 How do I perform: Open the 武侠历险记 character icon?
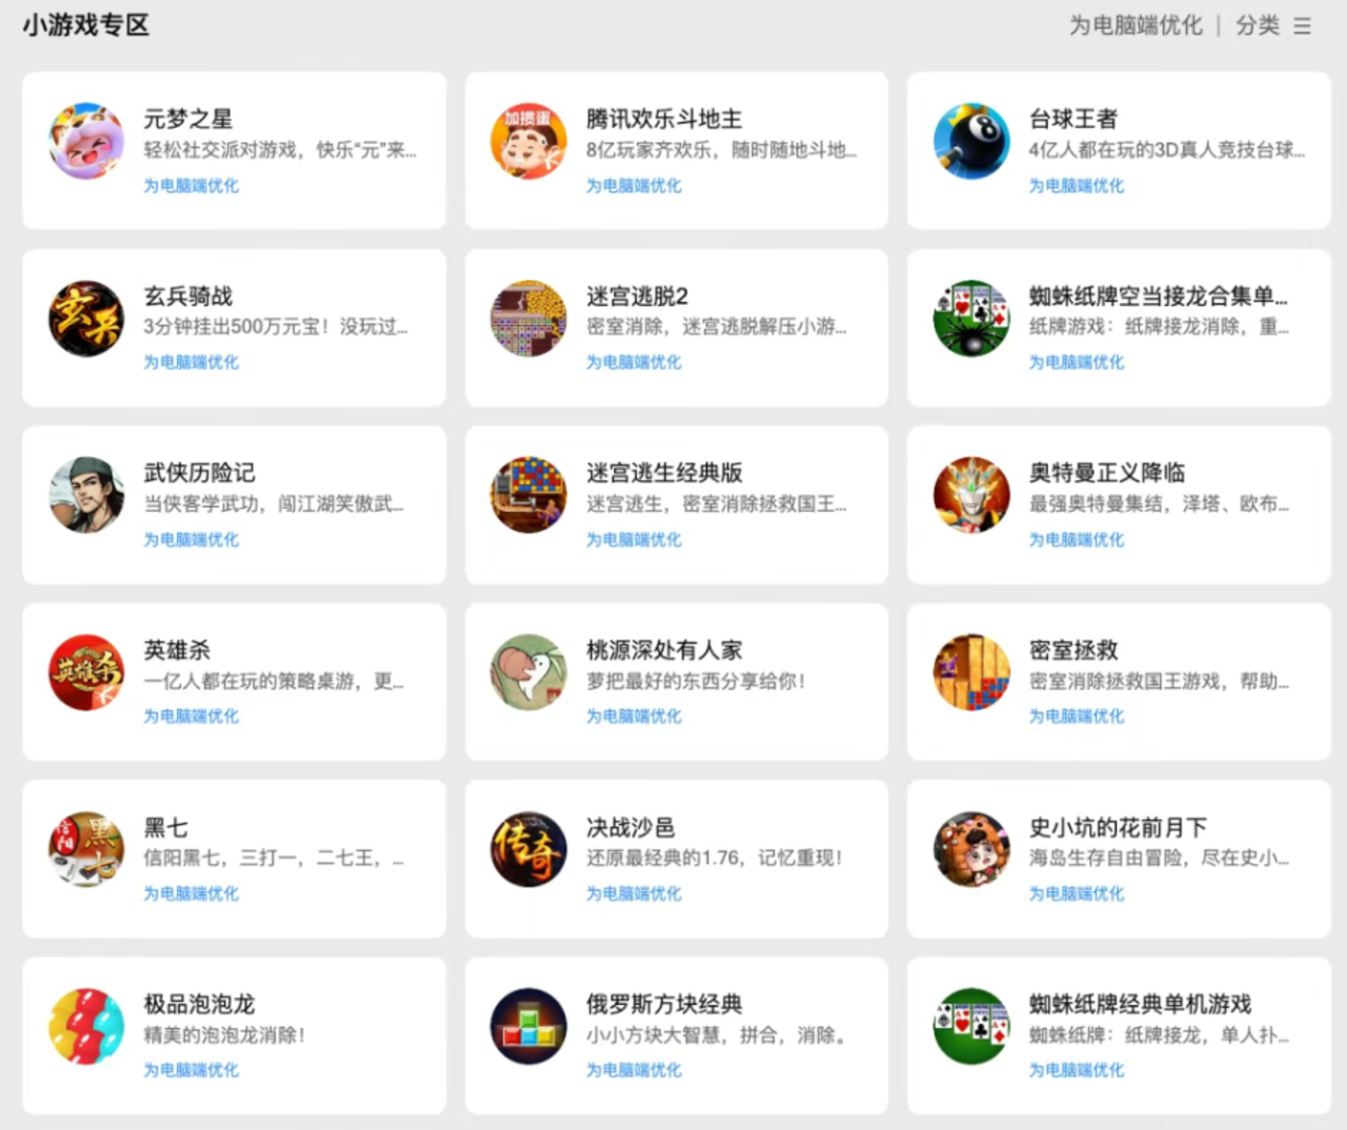pyautogui.click(x=87, y=496)
